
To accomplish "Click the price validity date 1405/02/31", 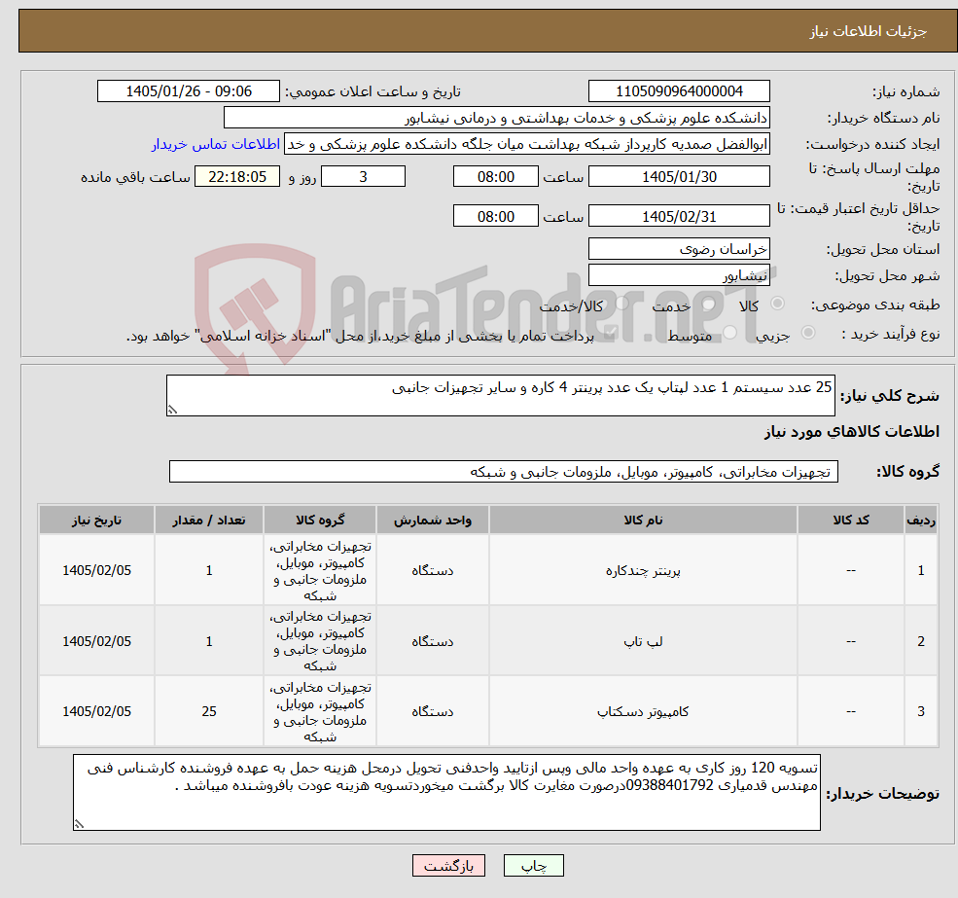I will tap(679, 216).
